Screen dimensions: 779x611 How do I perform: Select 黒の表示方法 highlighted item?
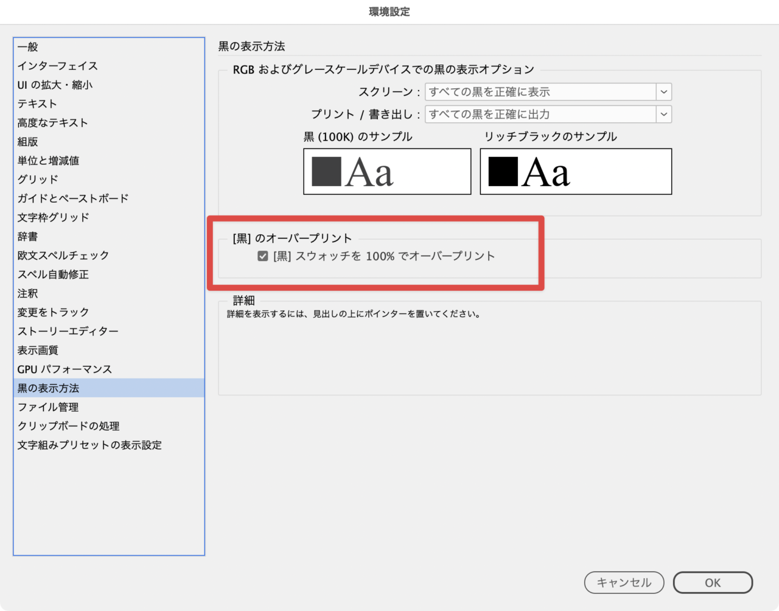(x=109, y=388)
